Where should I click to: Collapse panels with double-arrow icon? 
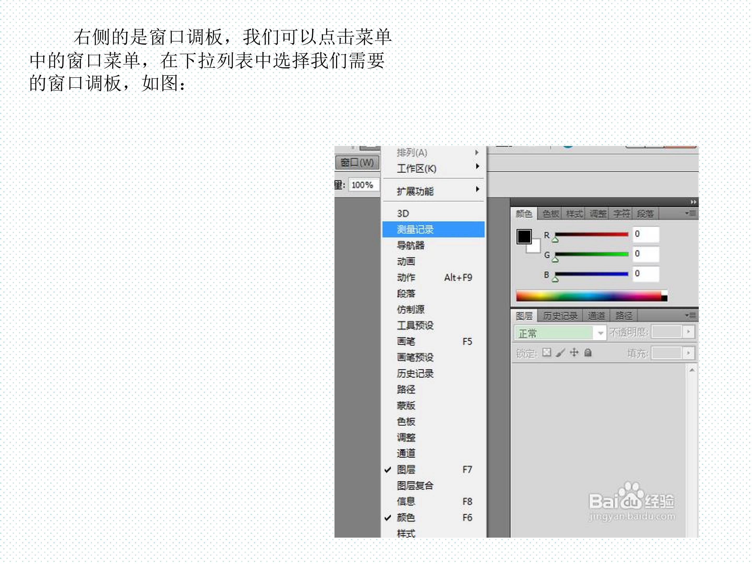[x=693, y=202]
